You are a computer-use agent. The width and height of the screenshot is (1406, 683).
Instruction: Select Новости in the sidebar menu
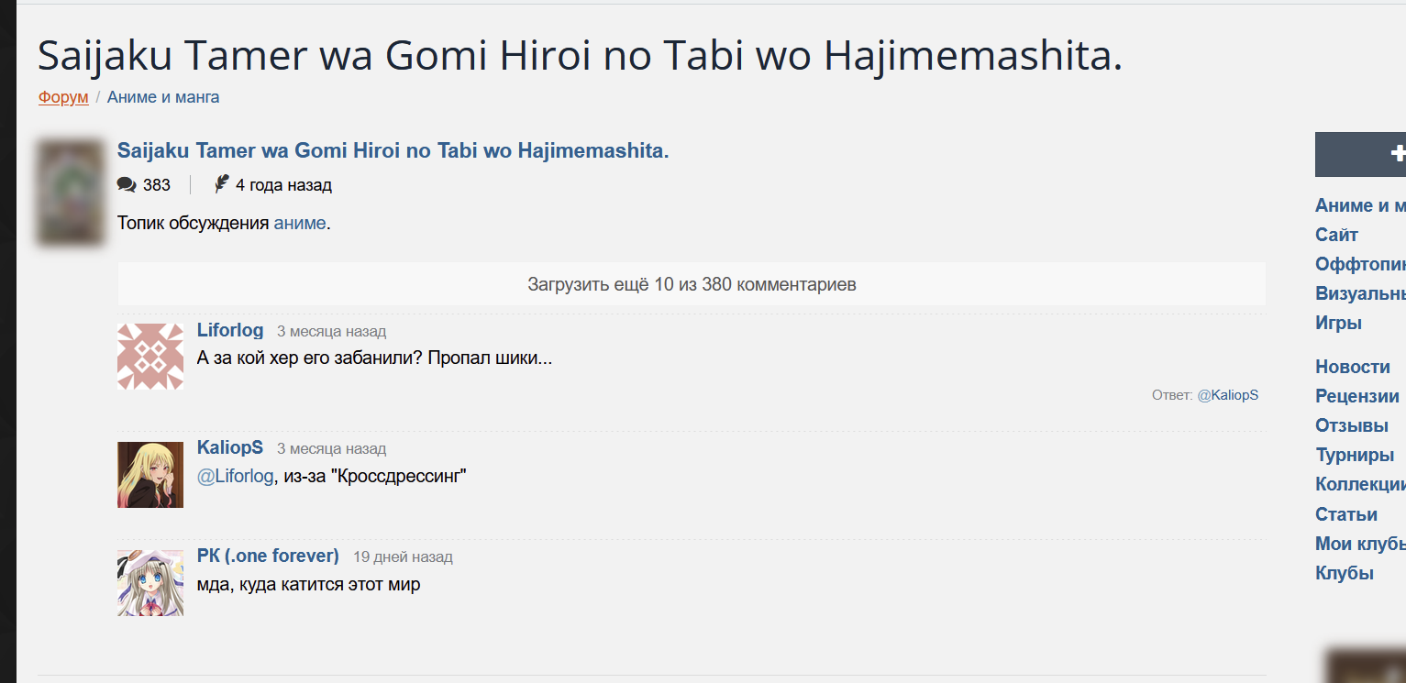(x=1353, y=367)
